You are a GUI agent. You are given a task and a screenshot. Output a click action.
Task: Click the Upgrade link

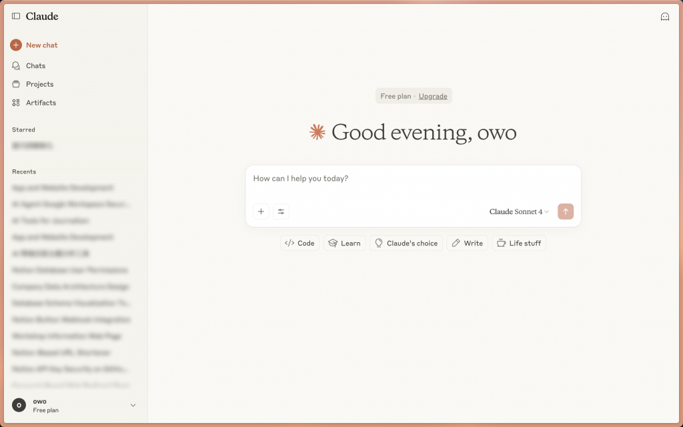432,96
